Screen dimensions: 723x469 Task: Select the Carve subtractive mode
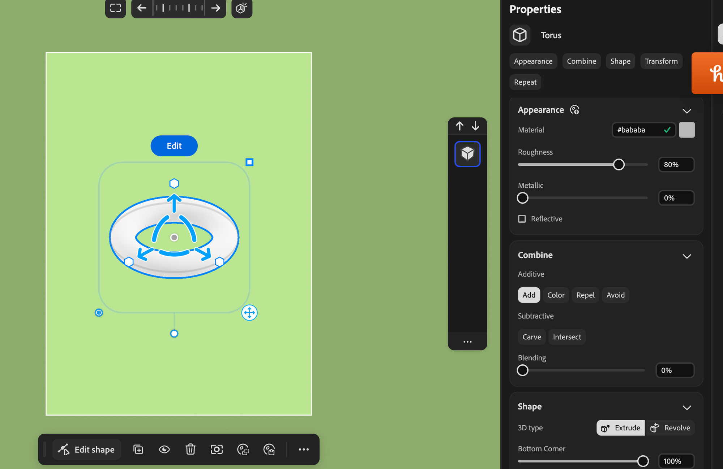coord(532,337)
